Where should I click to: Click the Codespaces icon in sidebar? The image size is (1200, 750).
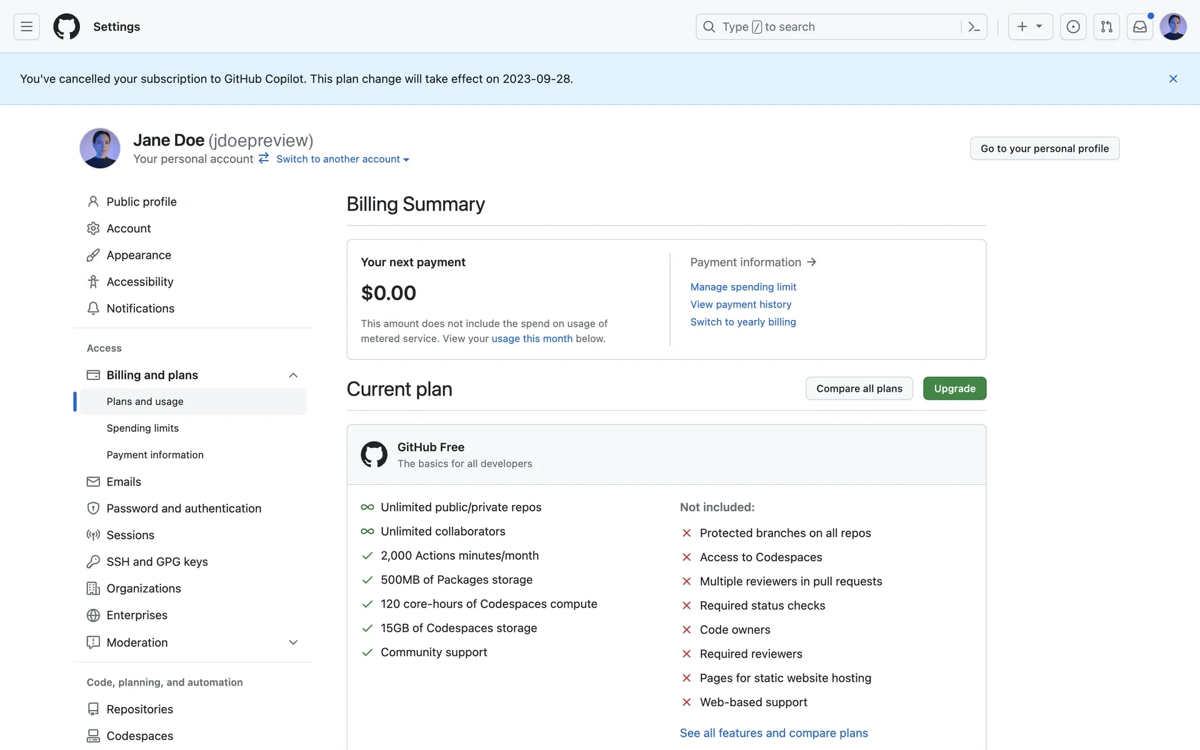[x=93, y=736]
